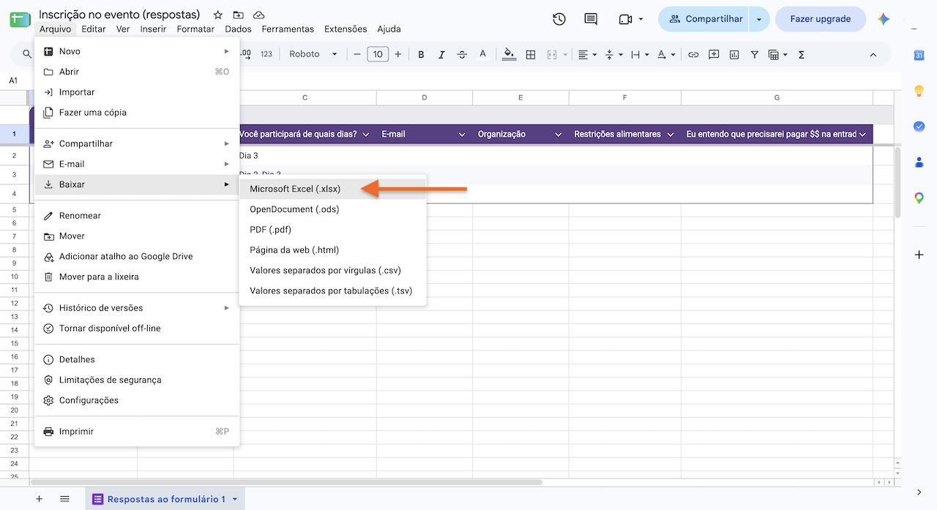Collapse the toolbar with the up chevron

(873, 55)
